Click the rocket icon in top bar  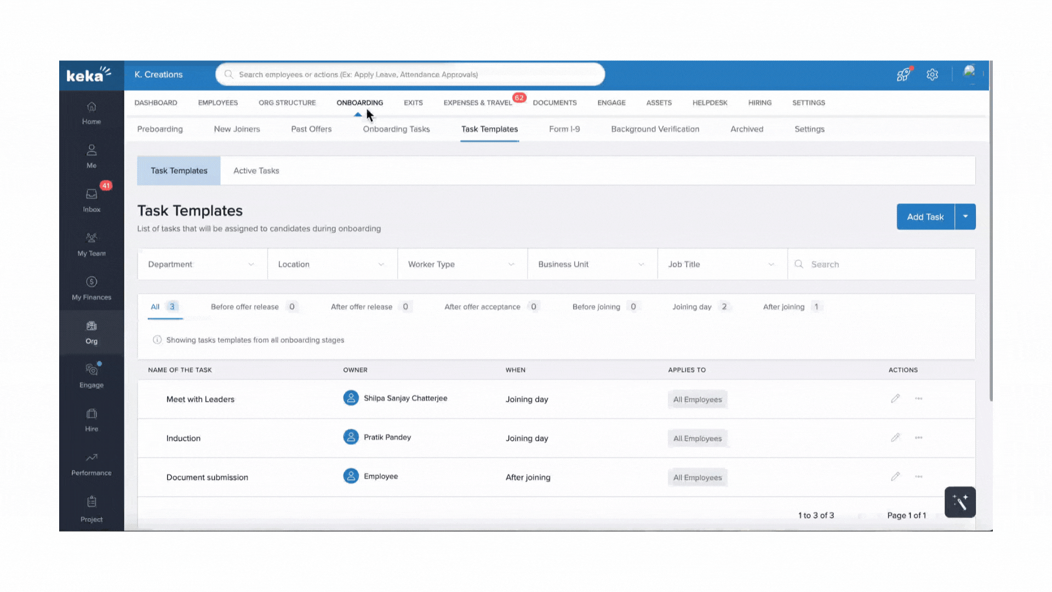tap(903, 75)
